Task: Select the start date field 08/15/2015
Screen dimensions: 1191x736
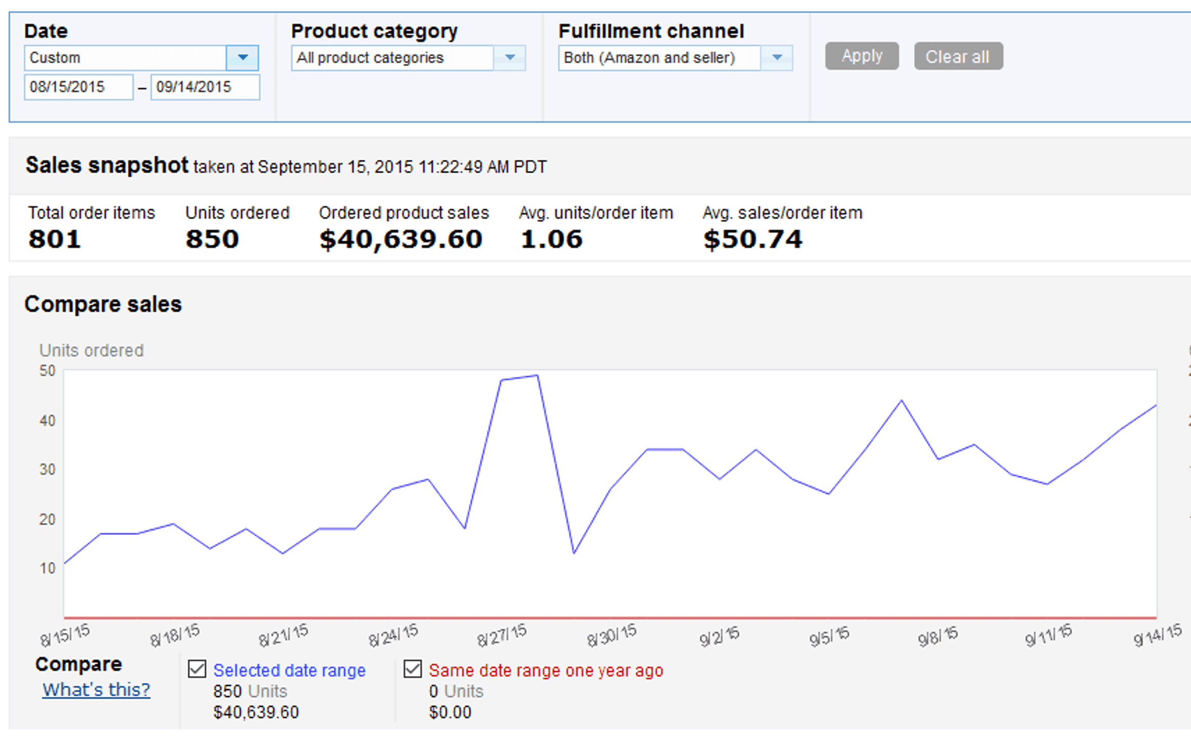Action: point(79,87)
